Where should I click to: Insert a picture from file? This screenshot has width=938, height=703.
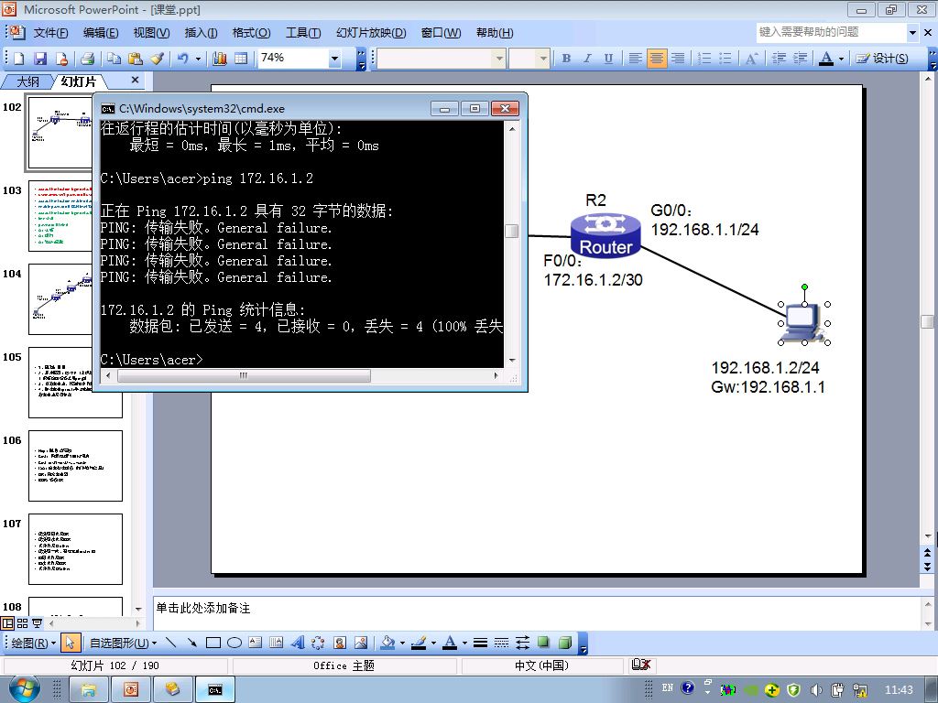click(x=361, y=643)
